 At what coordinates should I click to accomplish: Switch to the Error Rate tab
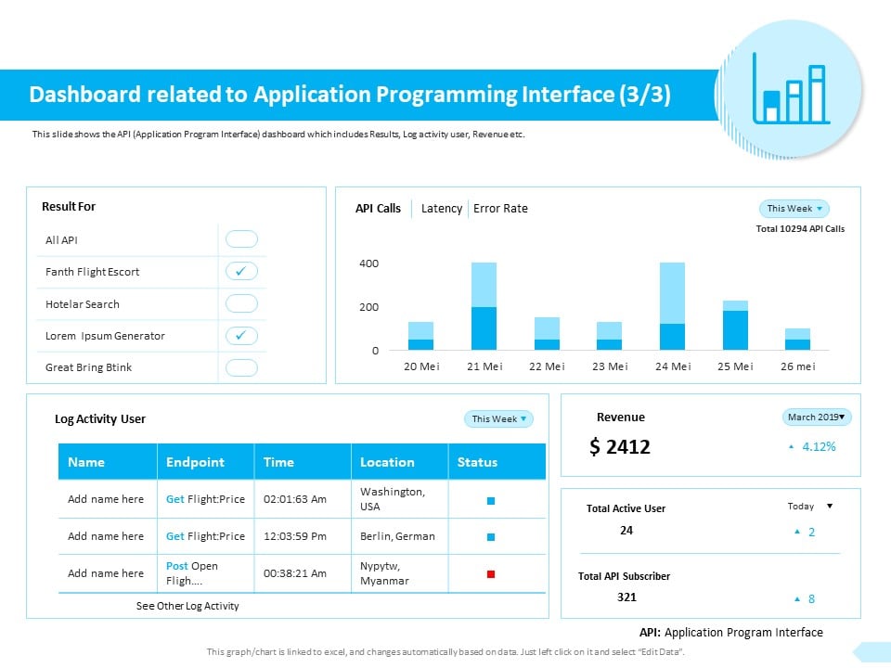[500, 209]
